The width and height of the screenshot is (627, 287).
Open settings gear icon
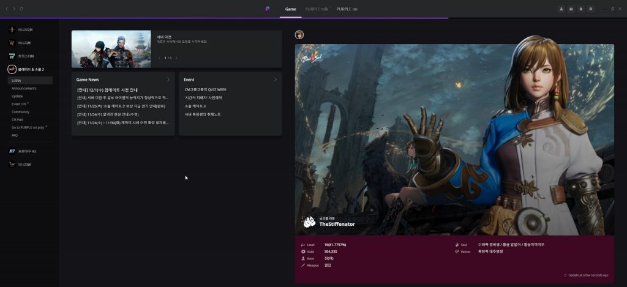[591, 9]
